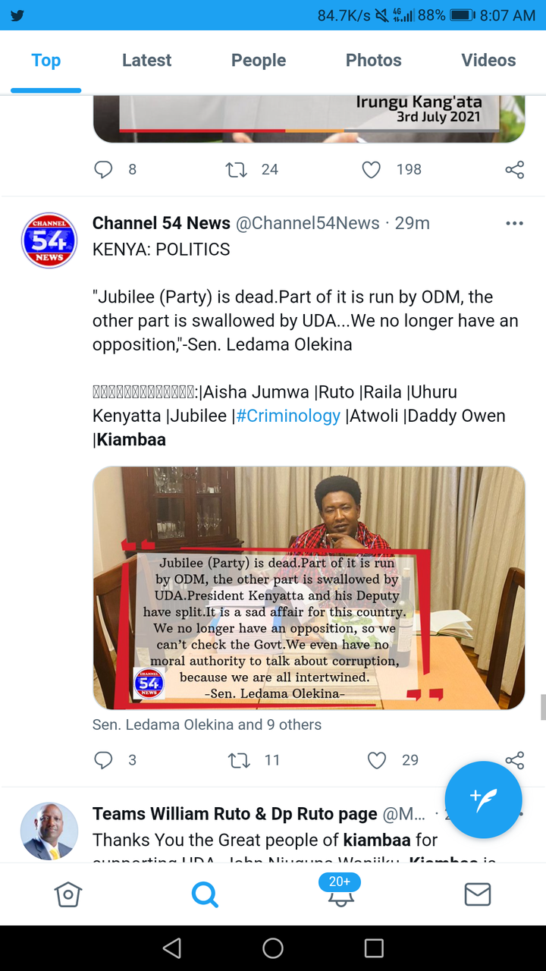Retweet the tweet with 24 retweets
The width and height of the screenshot is (546, 971).
(x=237, y=170)
